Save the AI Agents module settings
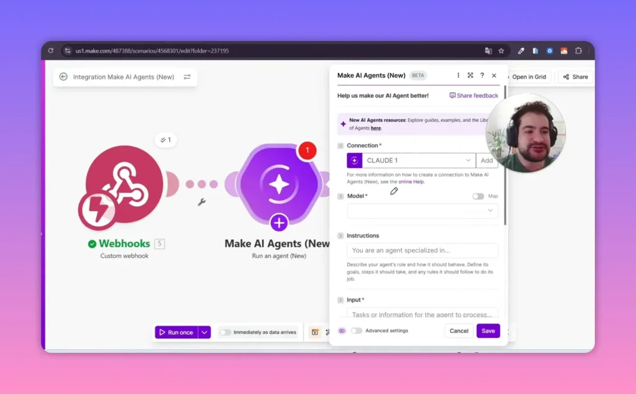This screenshot has height=394, width=636. tap(488, 331)
